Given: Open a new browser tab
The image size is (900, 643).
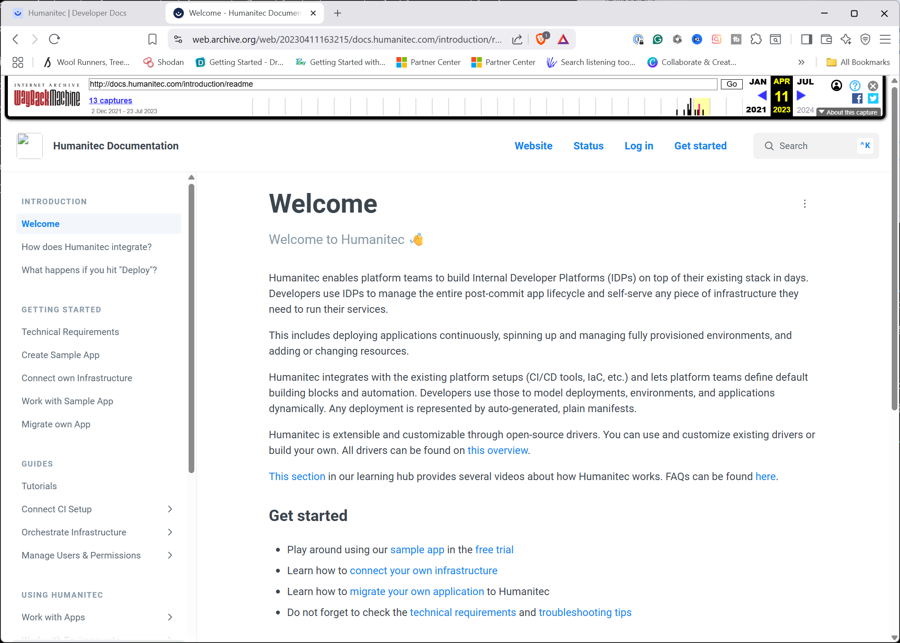Looking at the screenshot, I should [338, 13].
